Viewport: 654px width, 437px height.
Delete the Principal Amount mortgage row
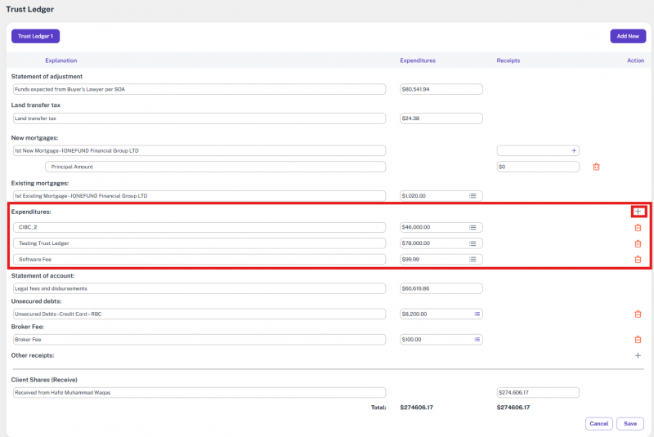pyautogui.click(x=596, y=167)
